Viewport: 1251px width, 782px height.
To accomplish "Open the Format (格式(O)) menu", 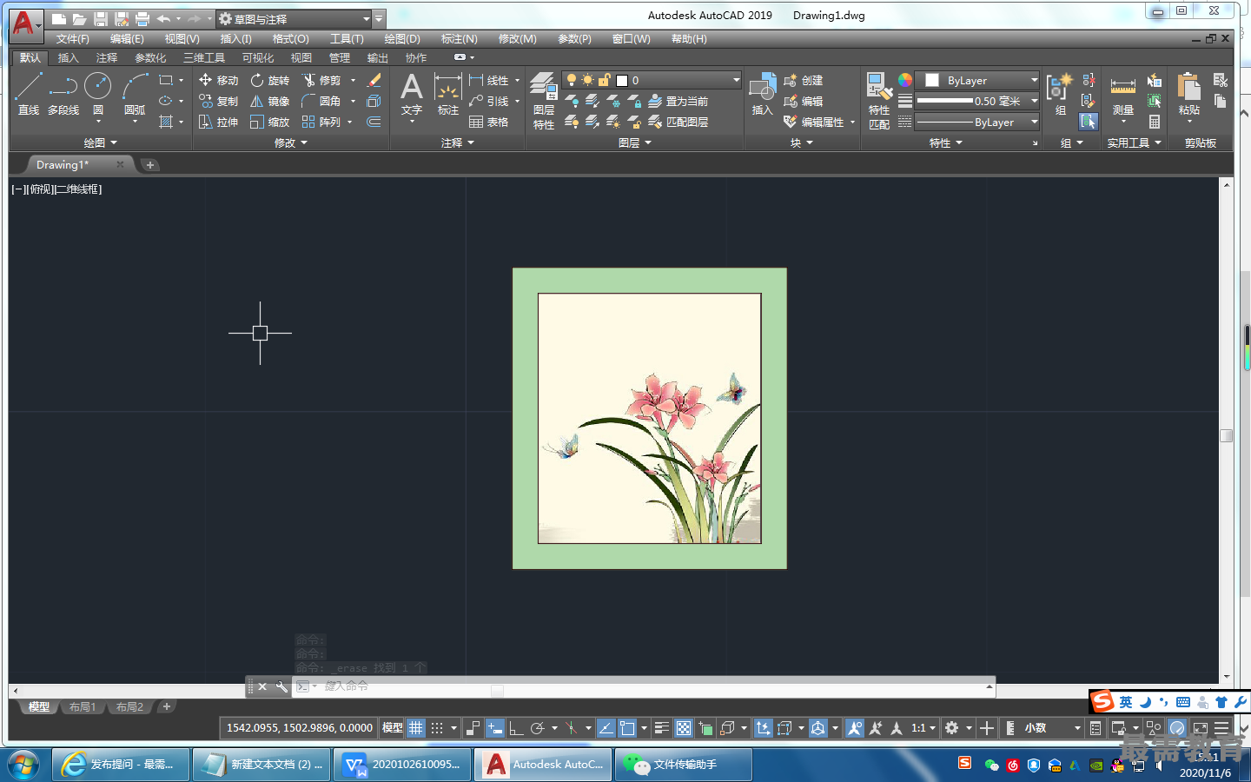I will pos(291,39).
